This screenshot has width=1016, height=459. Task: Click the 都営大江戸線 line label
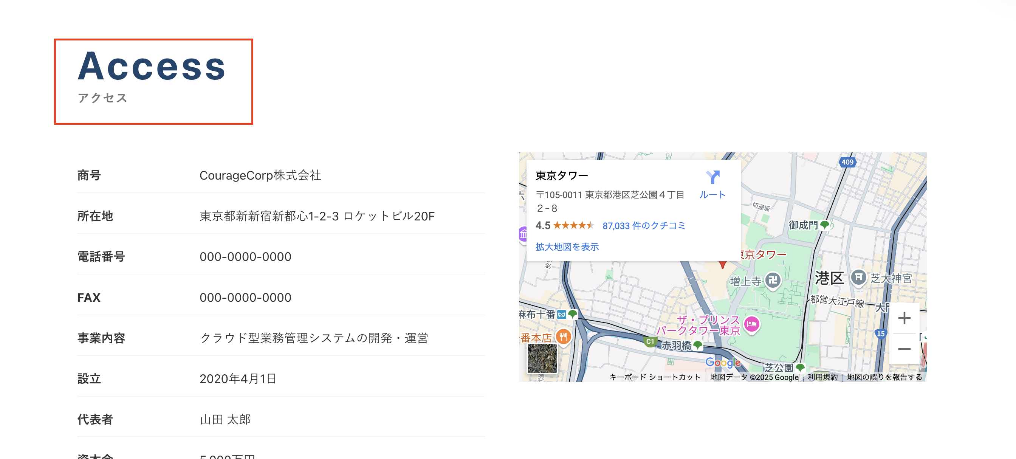[x=837, y=301]
